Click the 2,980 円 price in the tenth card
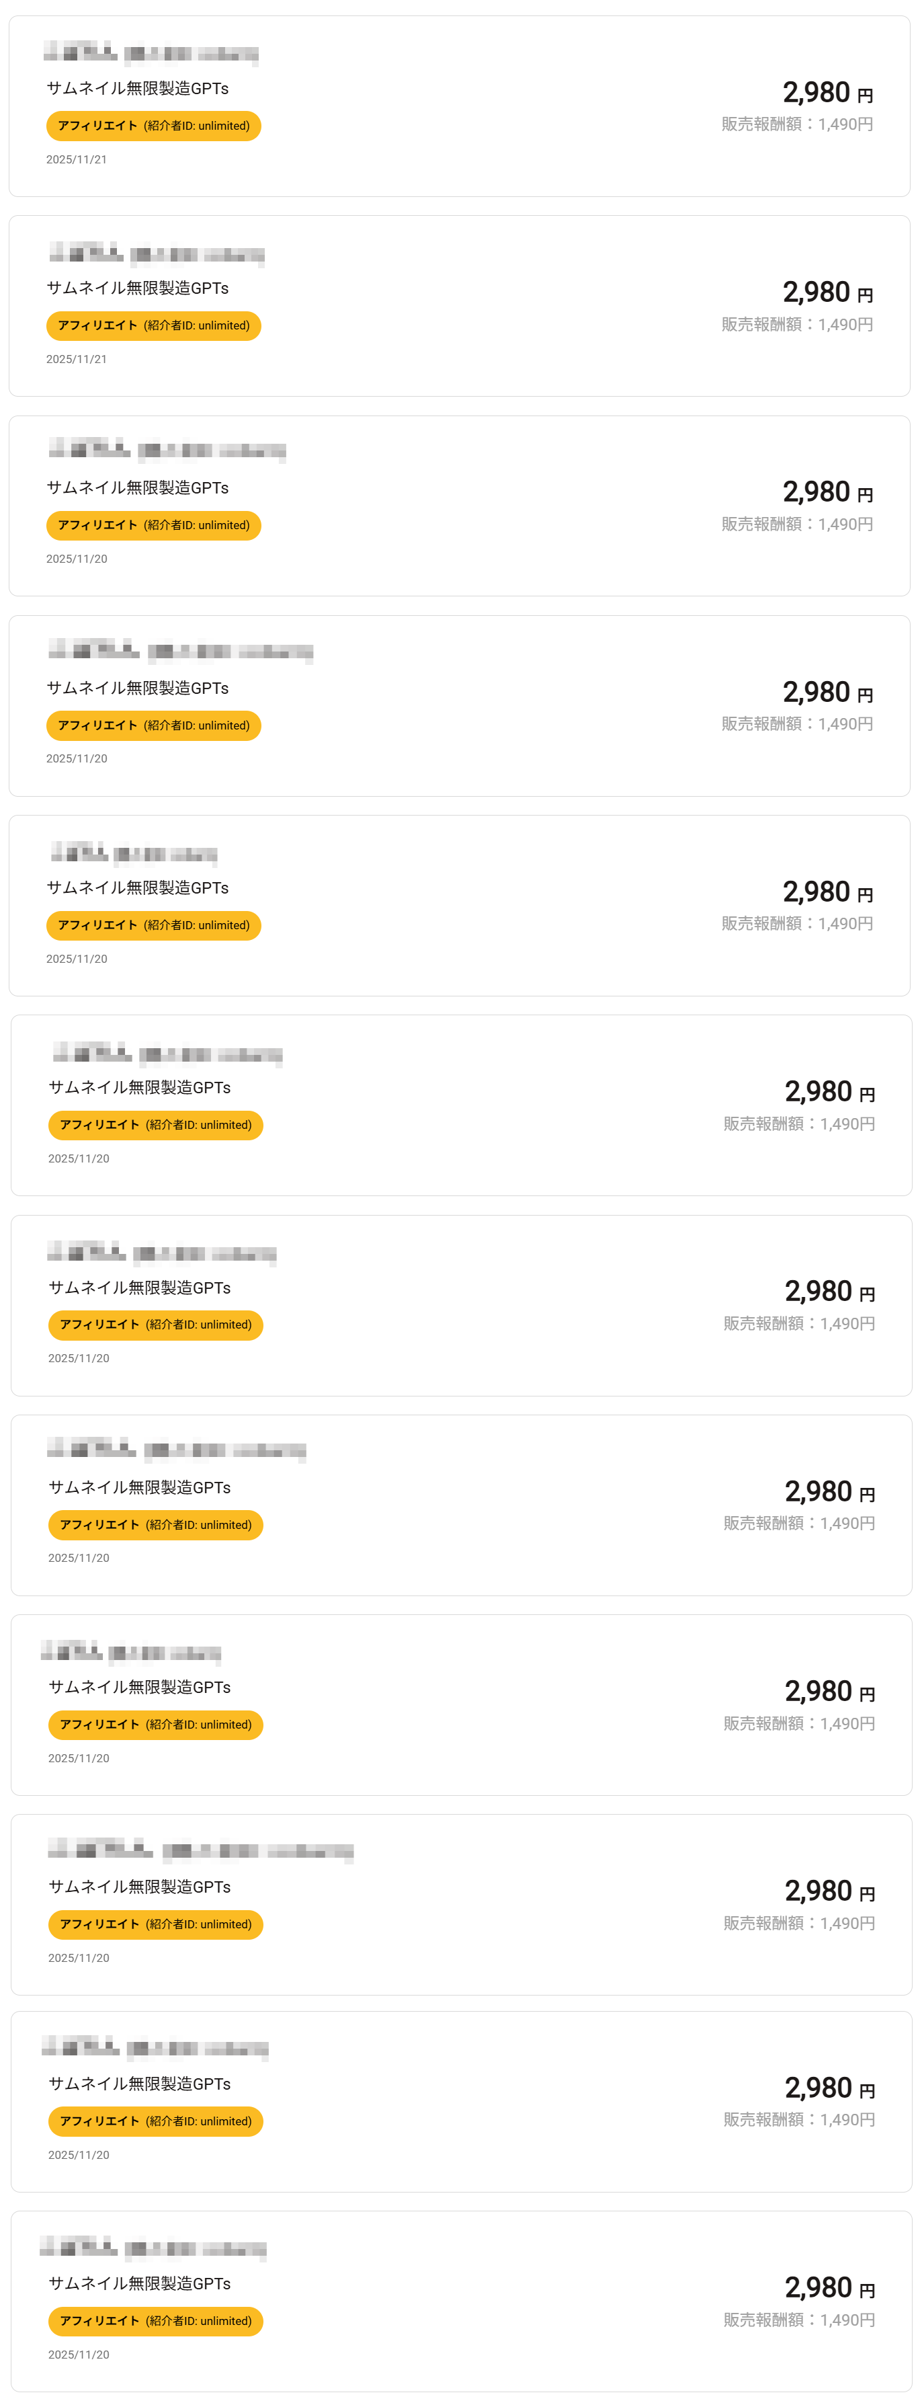Screen dimensions: 924x2405 click(x=829, y=1891)
